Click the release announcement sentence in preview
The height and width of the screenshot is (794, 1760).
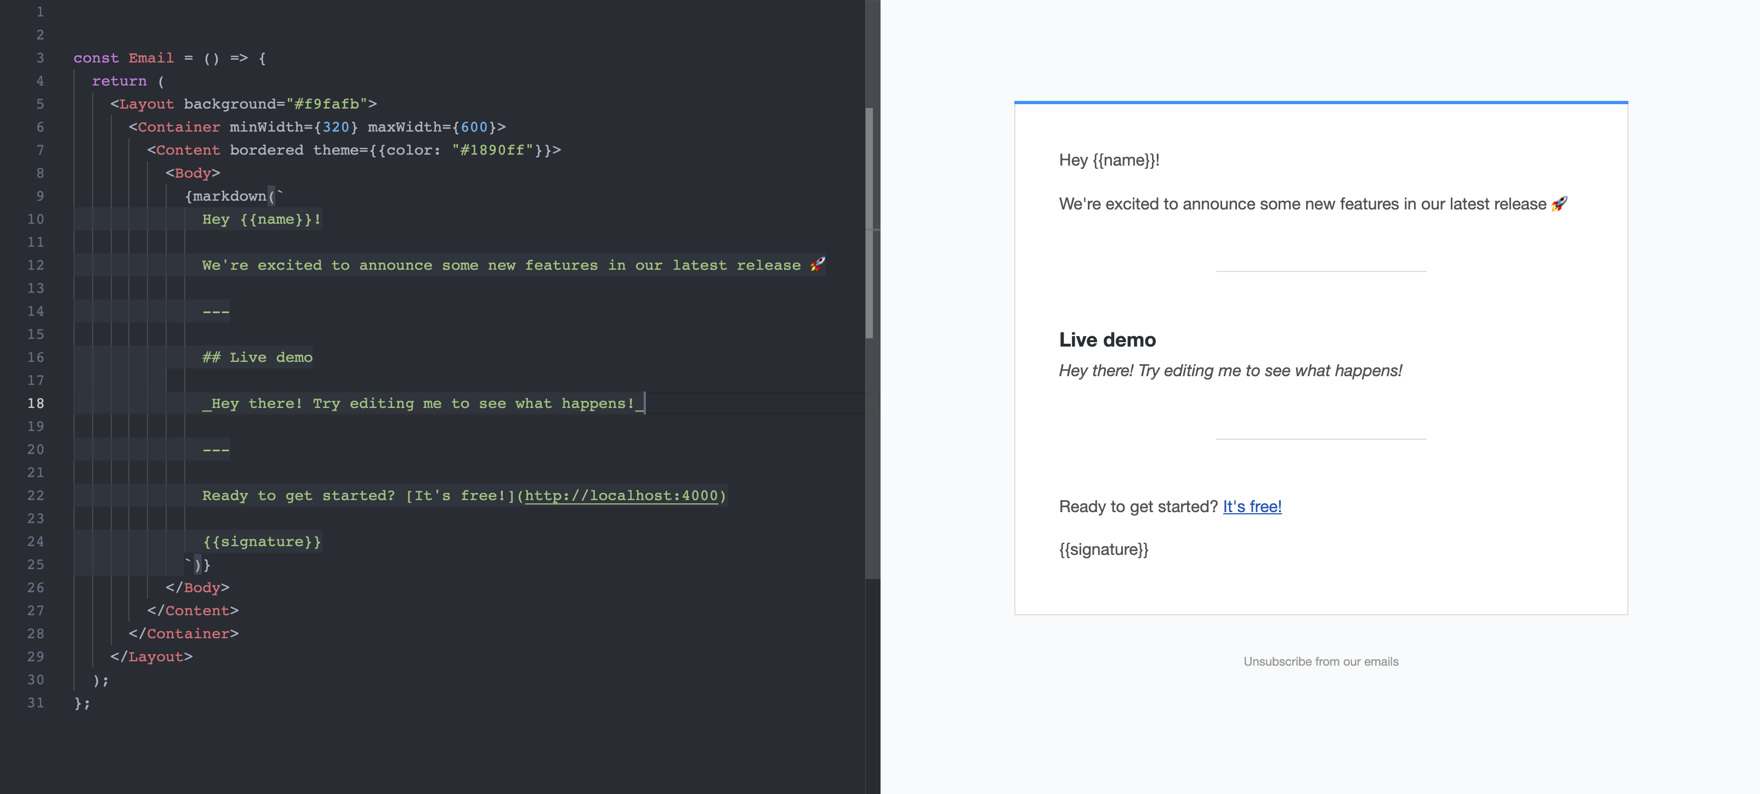click(x=1313, y=203)
